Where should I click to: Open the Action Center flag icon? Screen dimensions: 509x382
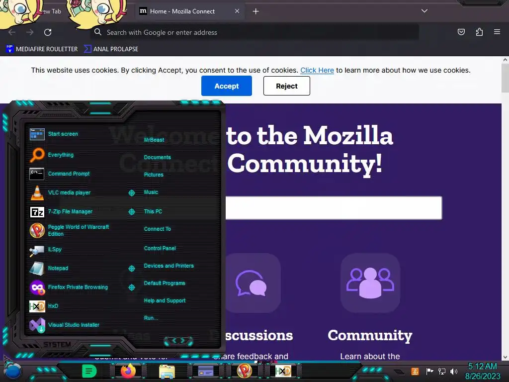[429, 371]
